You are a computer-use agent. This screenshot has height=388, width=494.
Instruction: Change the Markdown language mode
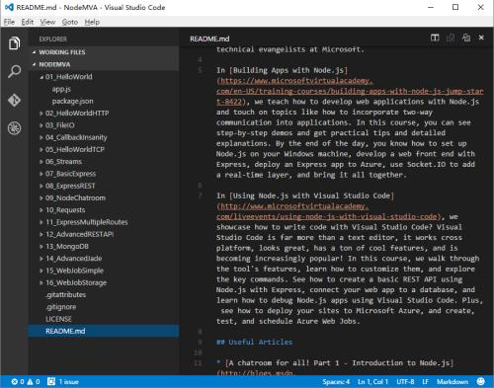click(453, 382)
